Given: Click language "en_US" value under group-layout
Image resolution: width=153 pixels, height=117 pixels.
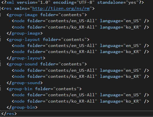Looking at the screenshot, I should click(x=132, y=46).
